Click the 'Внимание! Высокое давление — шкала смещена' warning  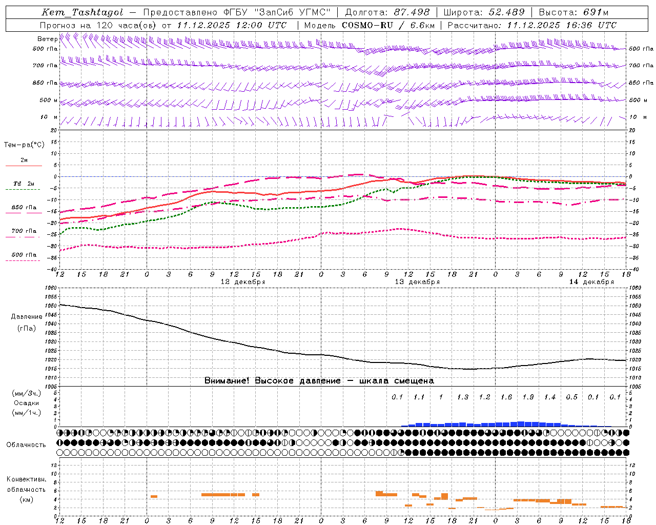(x=319, y=381)
